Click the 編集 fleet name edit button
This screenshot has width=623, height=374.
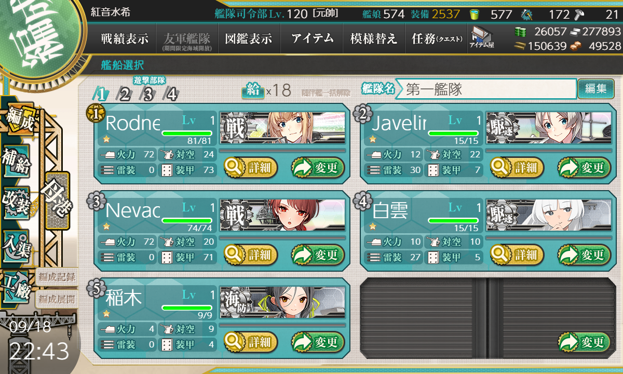click(x=595, y=89)
